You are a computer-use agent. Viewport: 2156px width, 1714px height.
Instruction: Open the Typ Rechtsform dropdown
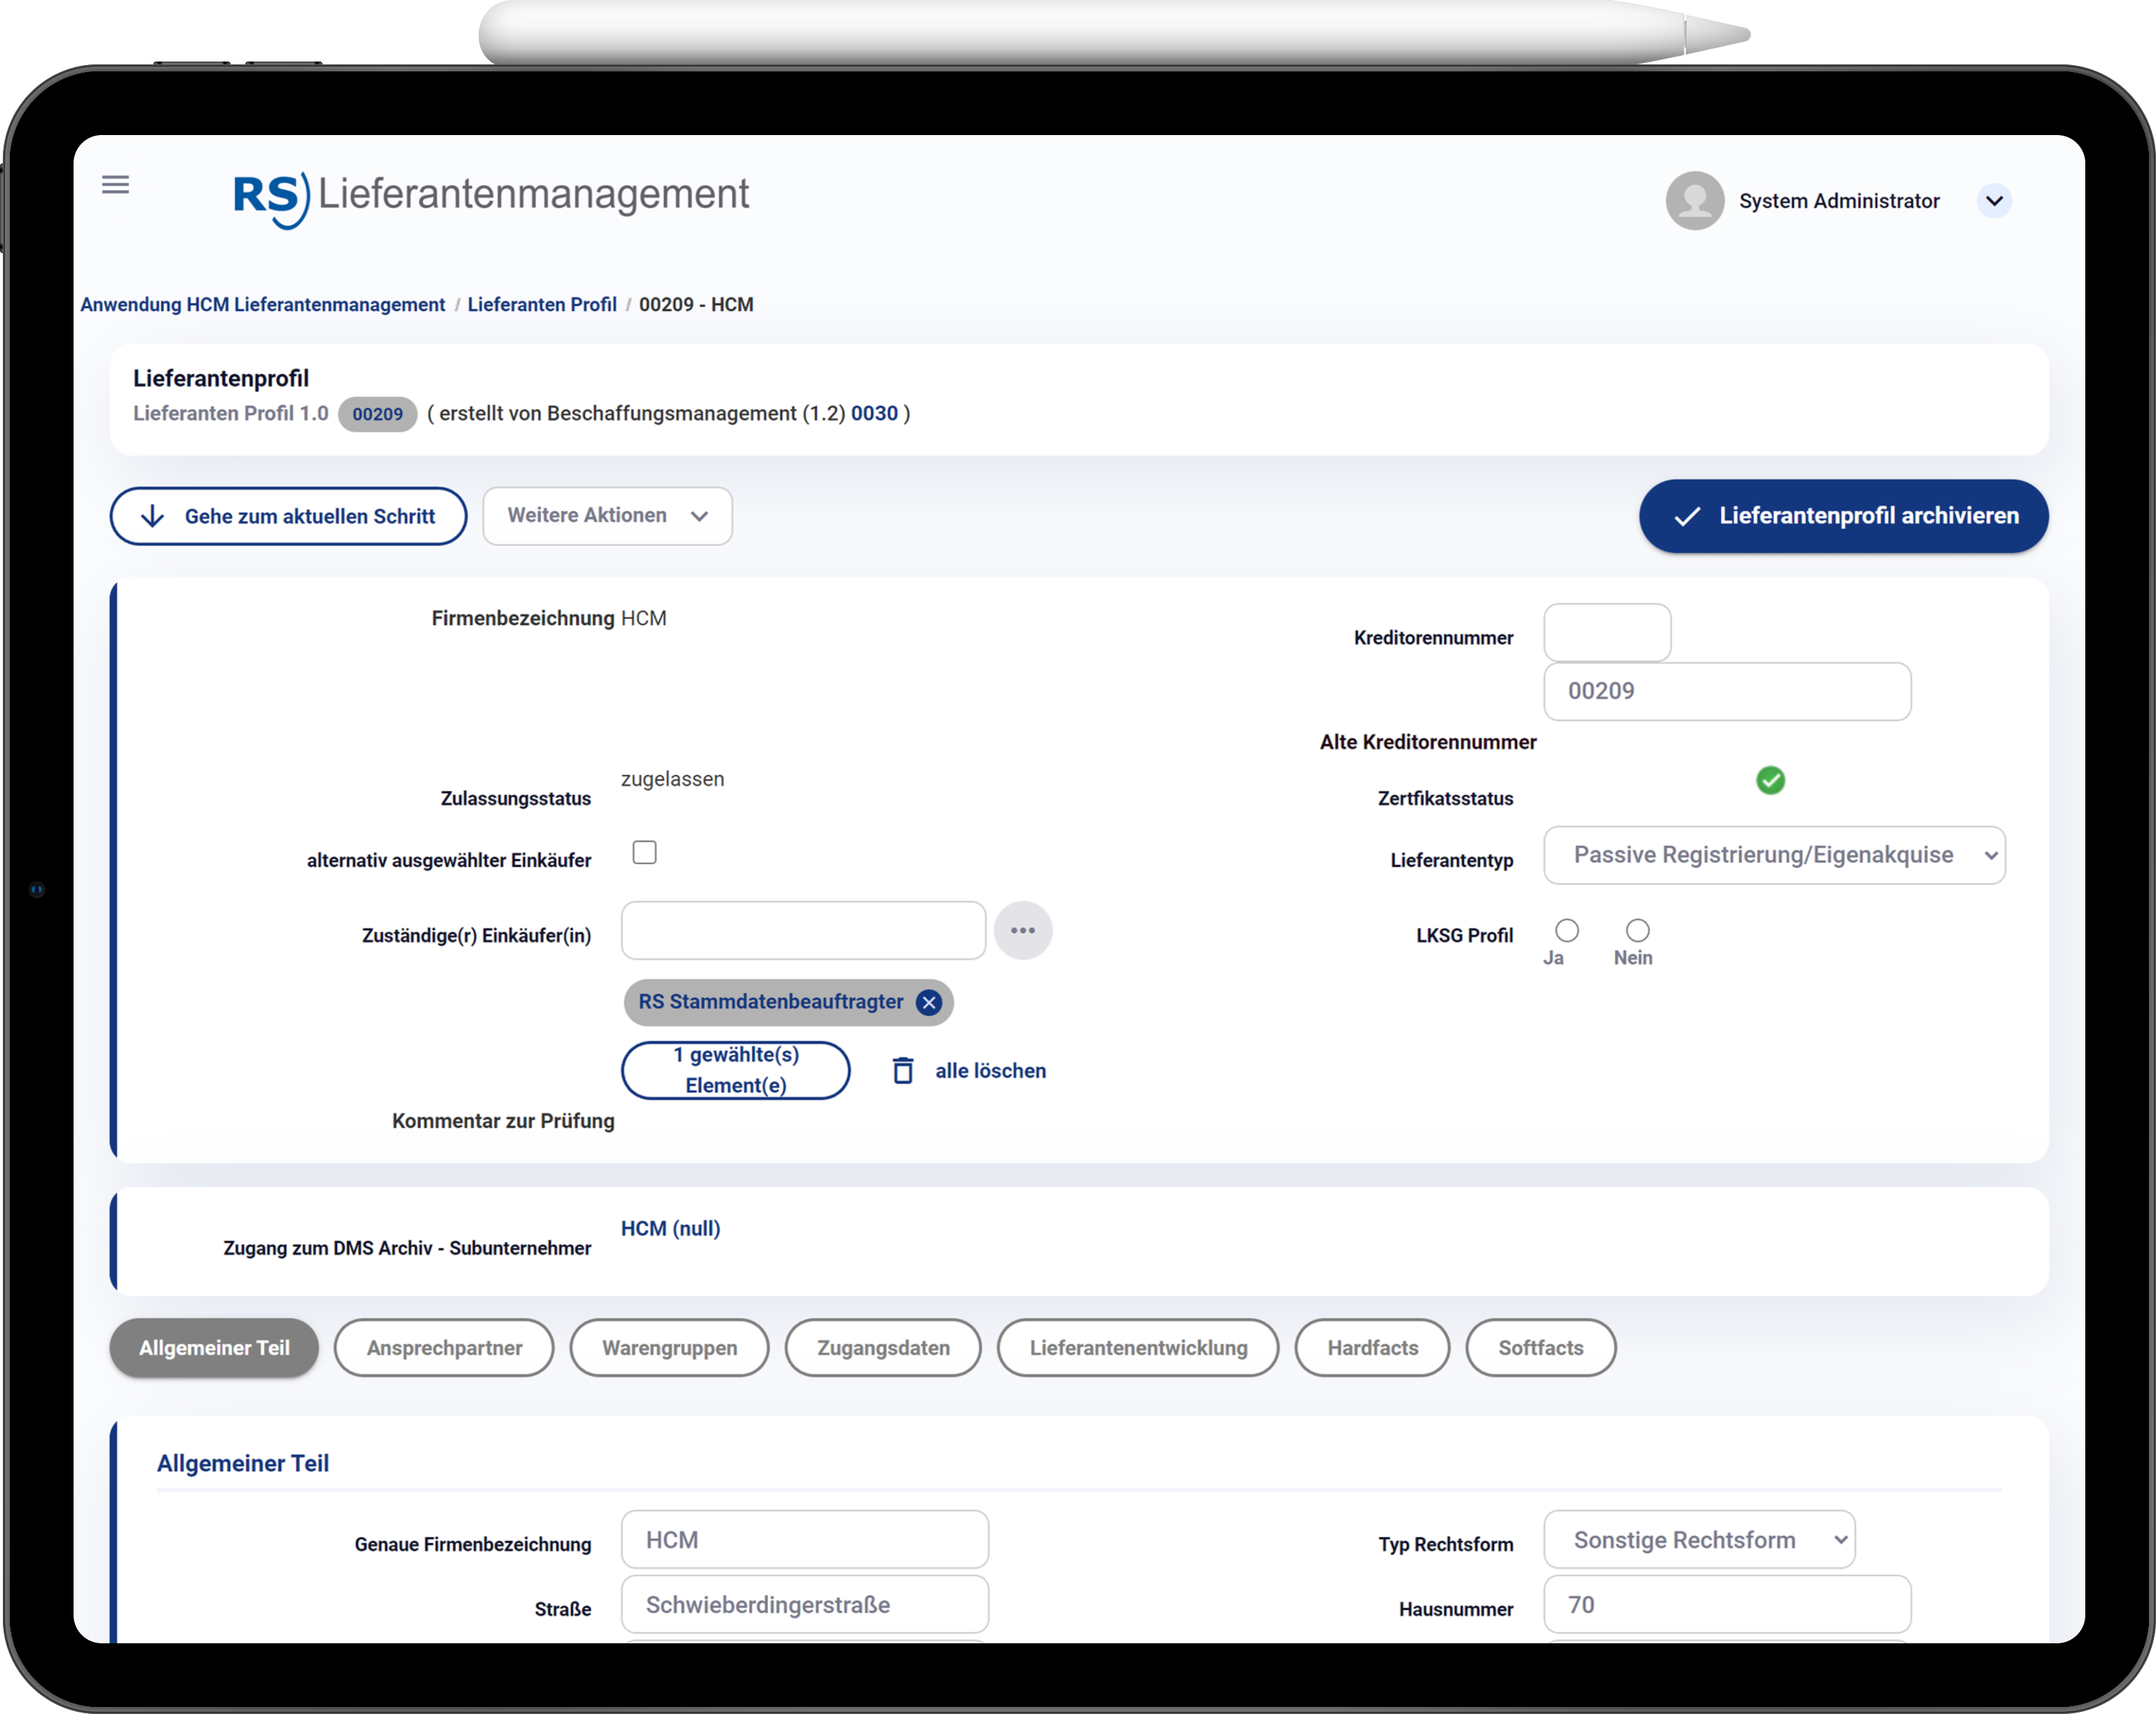[1698, 1540]
